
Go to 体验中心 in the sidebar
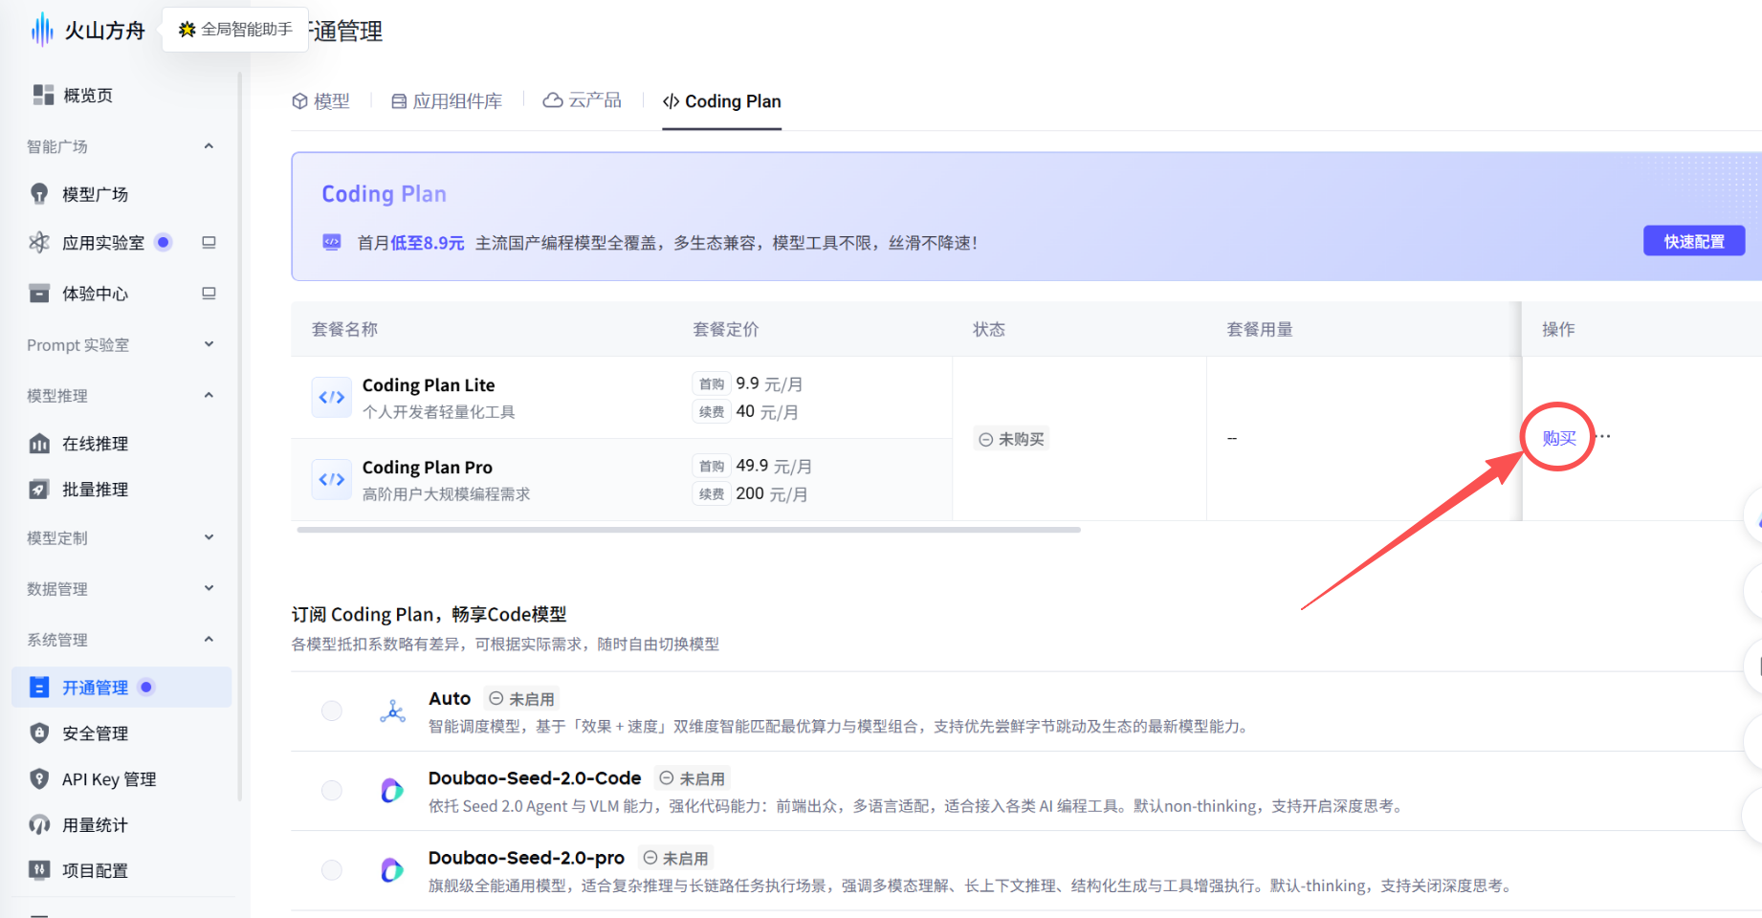95,294
